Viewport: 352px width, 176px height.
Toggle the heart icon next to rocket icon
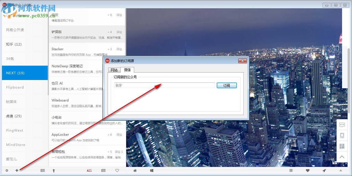pos(307,170)
